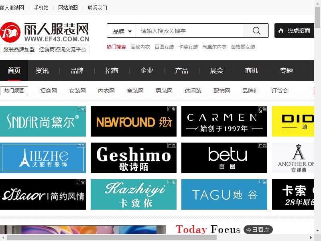The width and height of the screenshot is (321, 241).
Task: Open the TAGU 她谷 brand banner
Action: click(x=224, y=194)
